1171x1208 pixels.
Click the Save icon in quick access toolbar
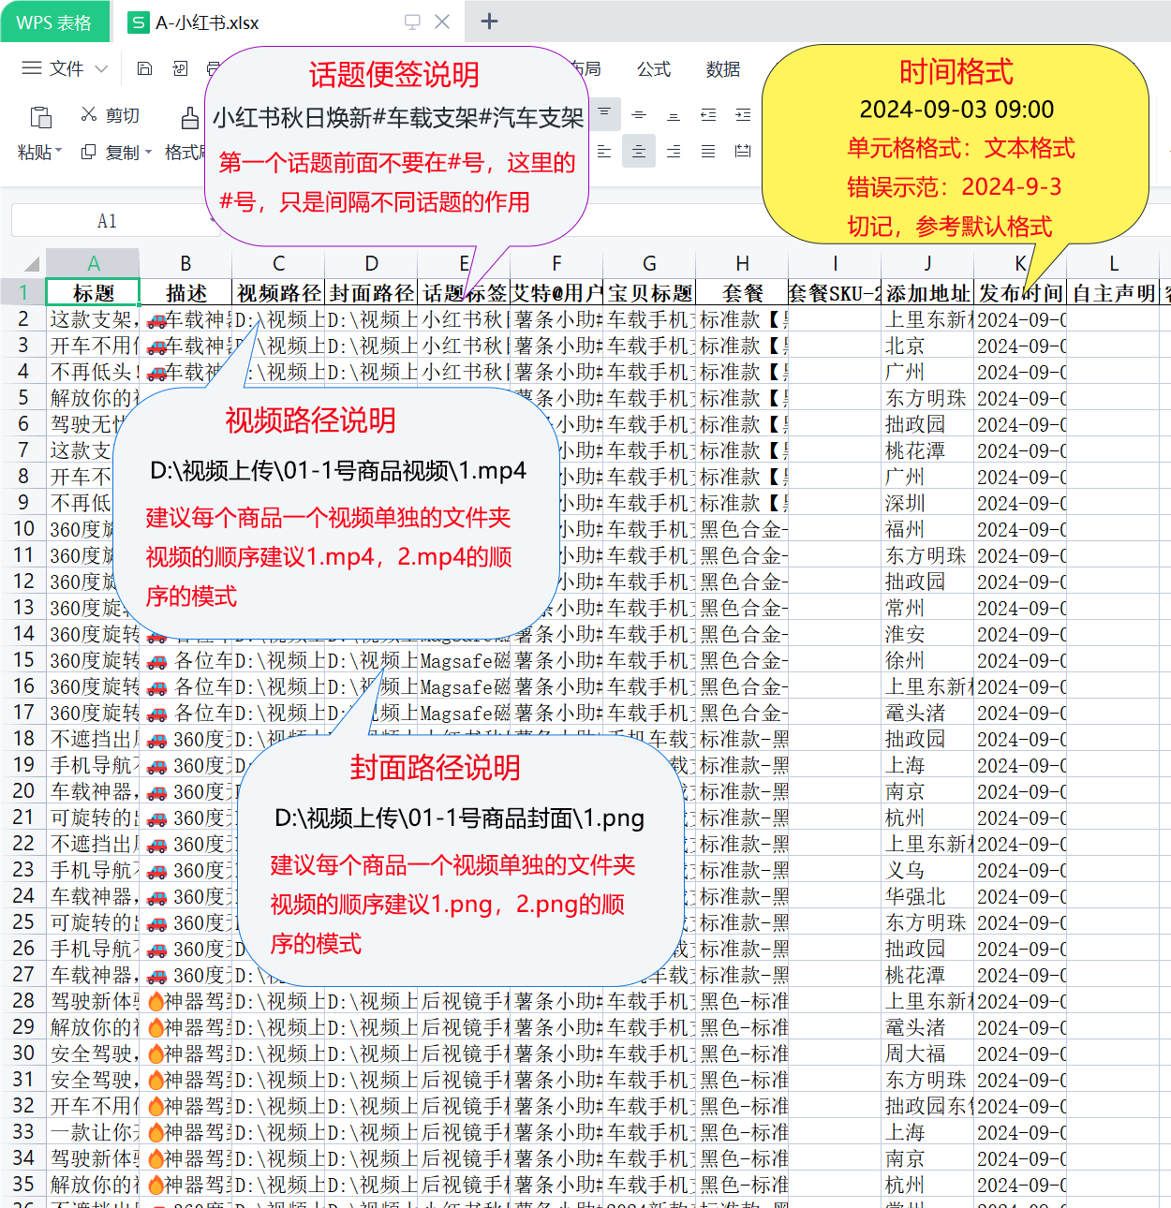(x=144, y=68)
